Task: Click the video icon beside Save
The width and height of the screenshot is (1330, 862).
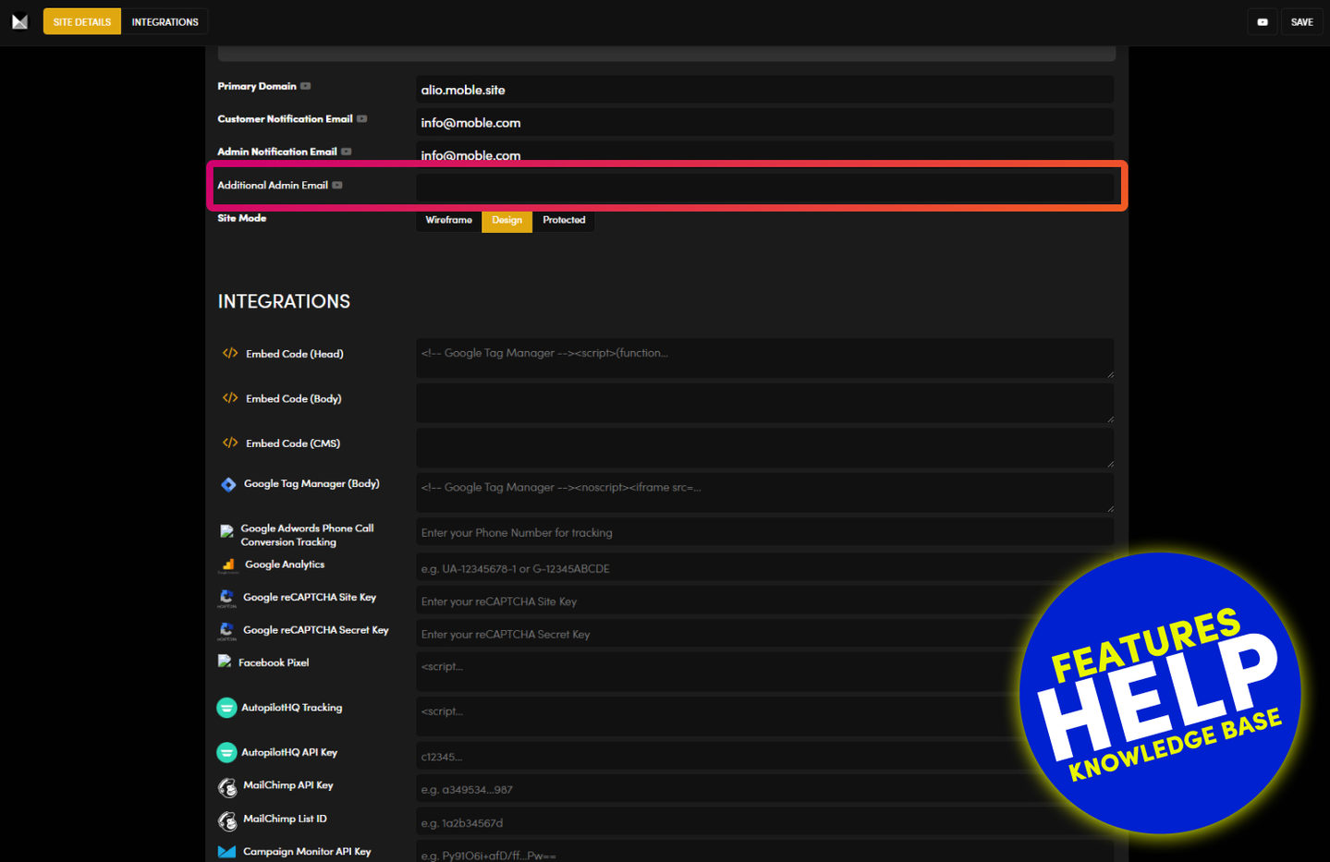Action: (x=1262, y=22)
